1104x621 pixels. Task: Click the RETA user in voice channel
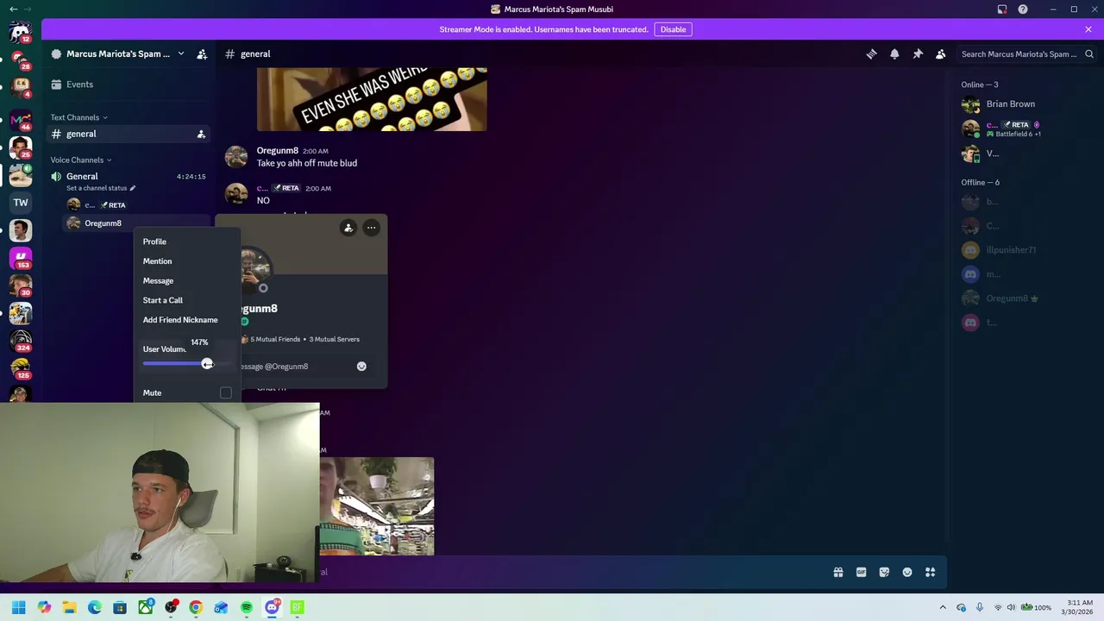pyautogui.click(x=136, y=205)
